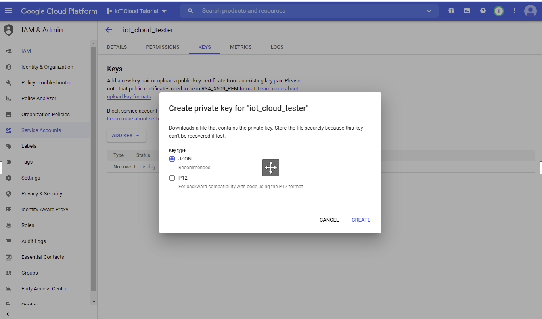Click the Groups people icon
Image resolution: width=542 pixels, height=319 pixels.
(9, 273)
